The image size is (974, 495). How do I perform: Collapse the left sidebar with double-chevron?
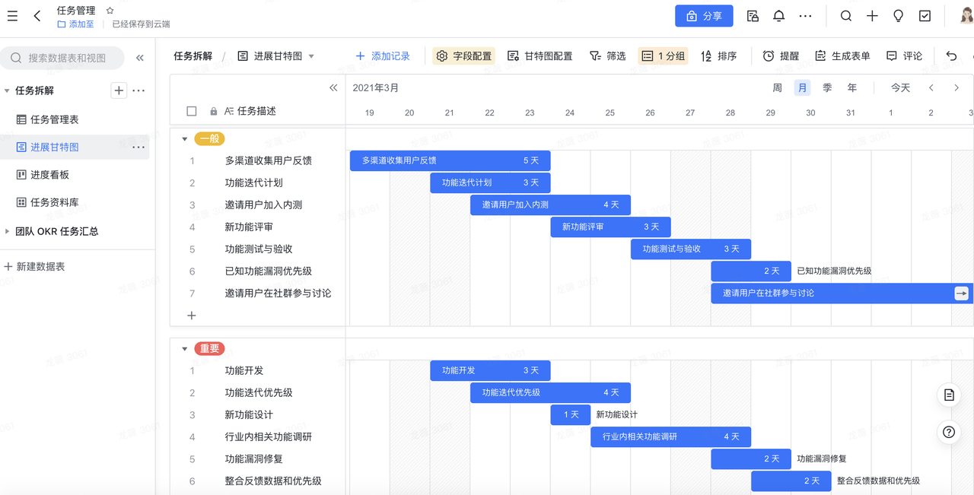(140, 58)
